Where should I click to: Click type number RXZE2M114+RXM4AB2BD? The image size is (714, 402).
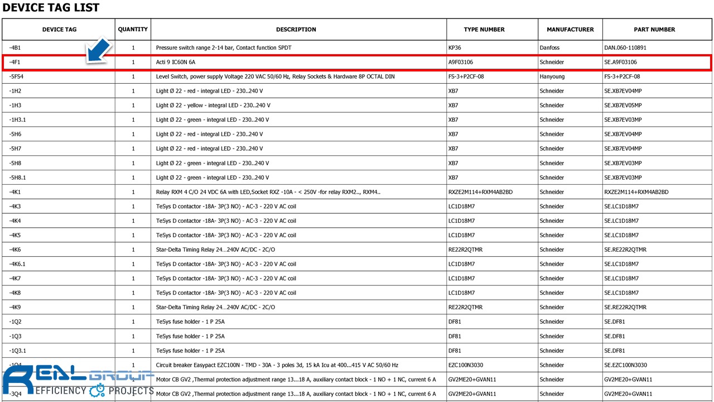point(480,192)
